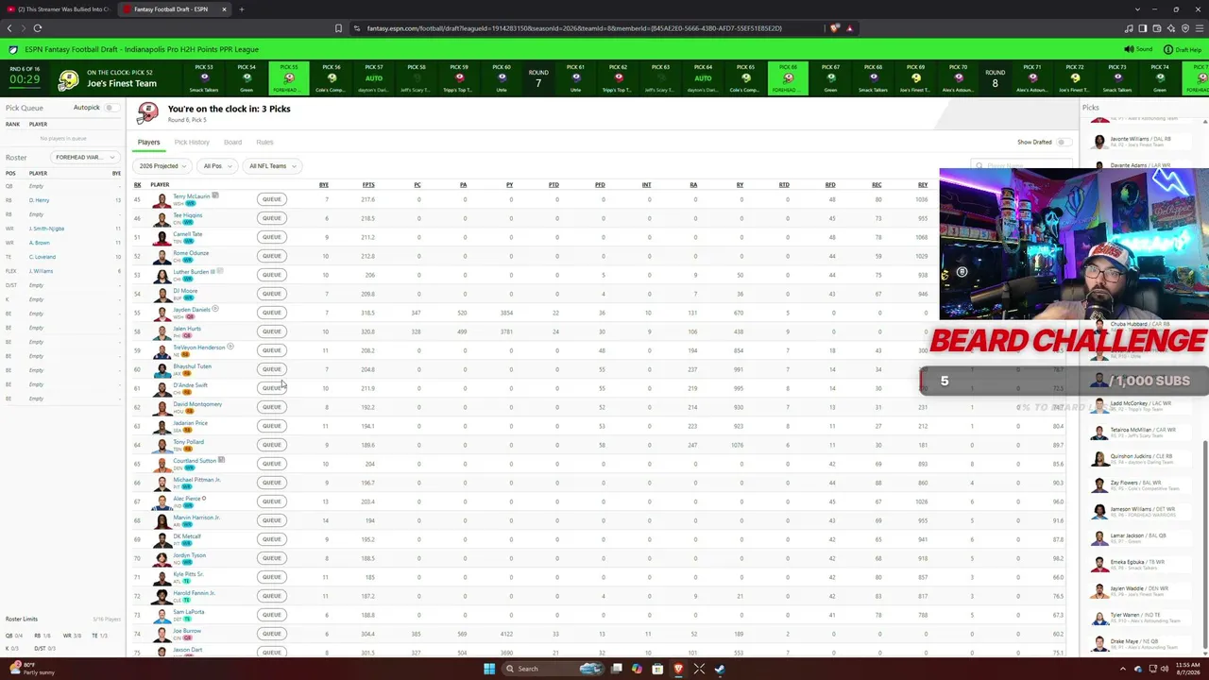The width and height of the screenshot is (1209, 680).
Task: Open Microsoft Store from the taskbar
Action: pos(657,669)
